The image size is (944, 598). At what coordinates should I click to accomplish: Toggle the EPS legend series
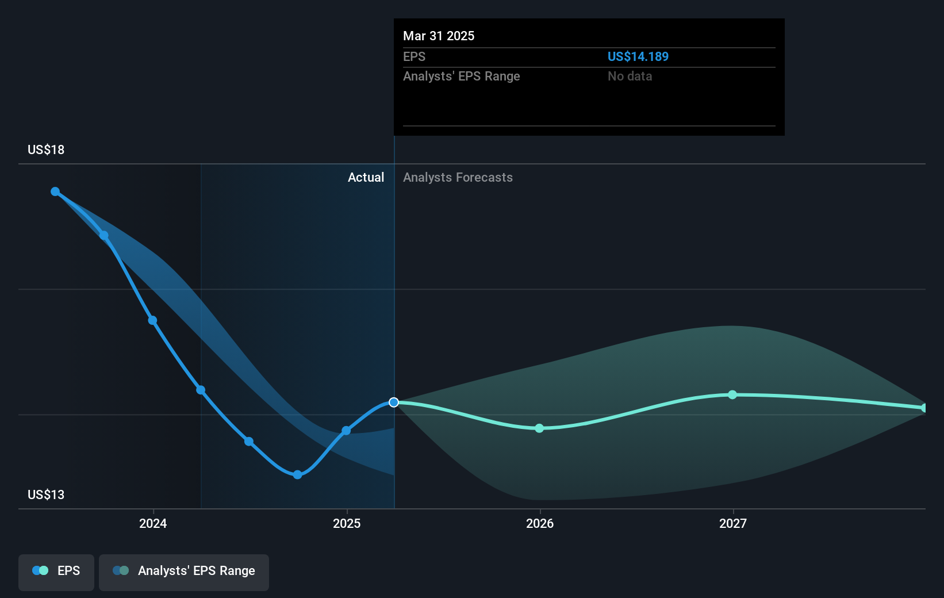56,572
